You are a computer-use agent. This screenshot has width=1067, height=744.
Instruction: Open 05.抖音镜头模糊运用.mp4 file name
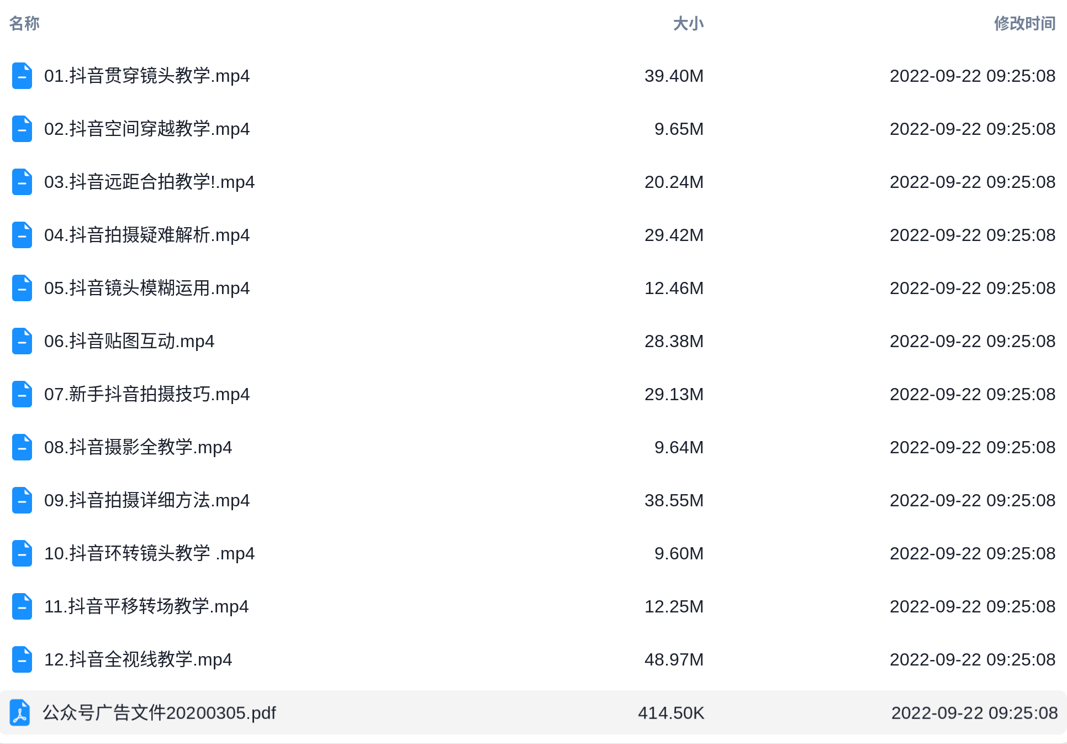[x=147, y=288]
